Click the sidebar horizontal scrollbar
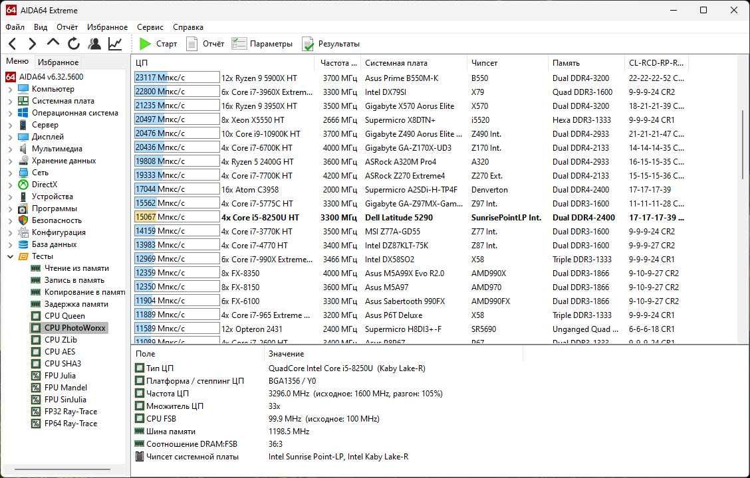The image size is (750, 478). [x=62, y=469]
